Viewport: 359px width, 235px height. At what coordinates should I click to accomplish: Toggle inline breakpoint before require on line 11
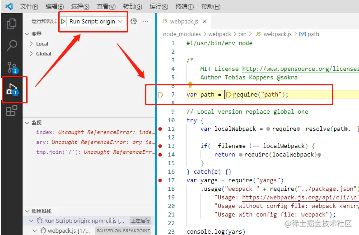(268, 129)
